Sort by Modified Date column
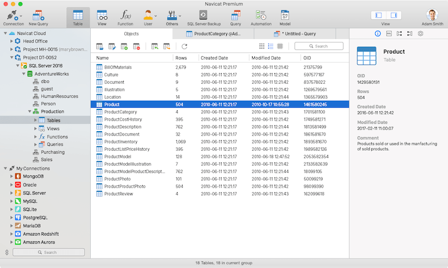The width and height of the screenshot is (448, 268). click(275, 58)
